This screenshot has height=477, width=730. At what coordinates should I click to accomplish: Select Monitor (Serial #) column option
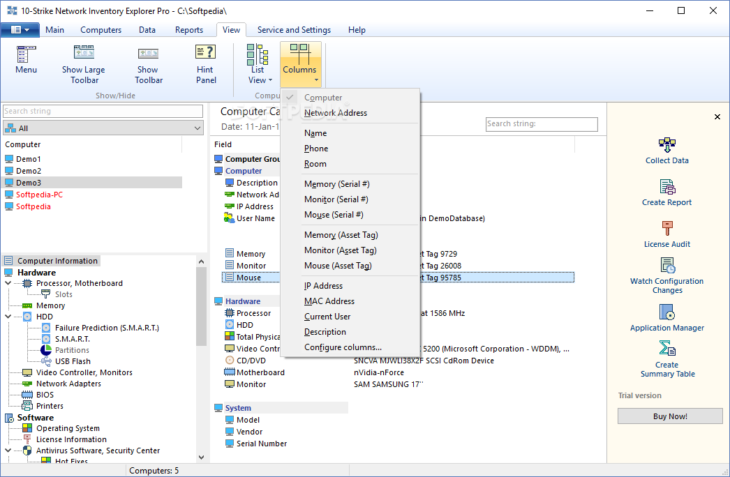350,199
